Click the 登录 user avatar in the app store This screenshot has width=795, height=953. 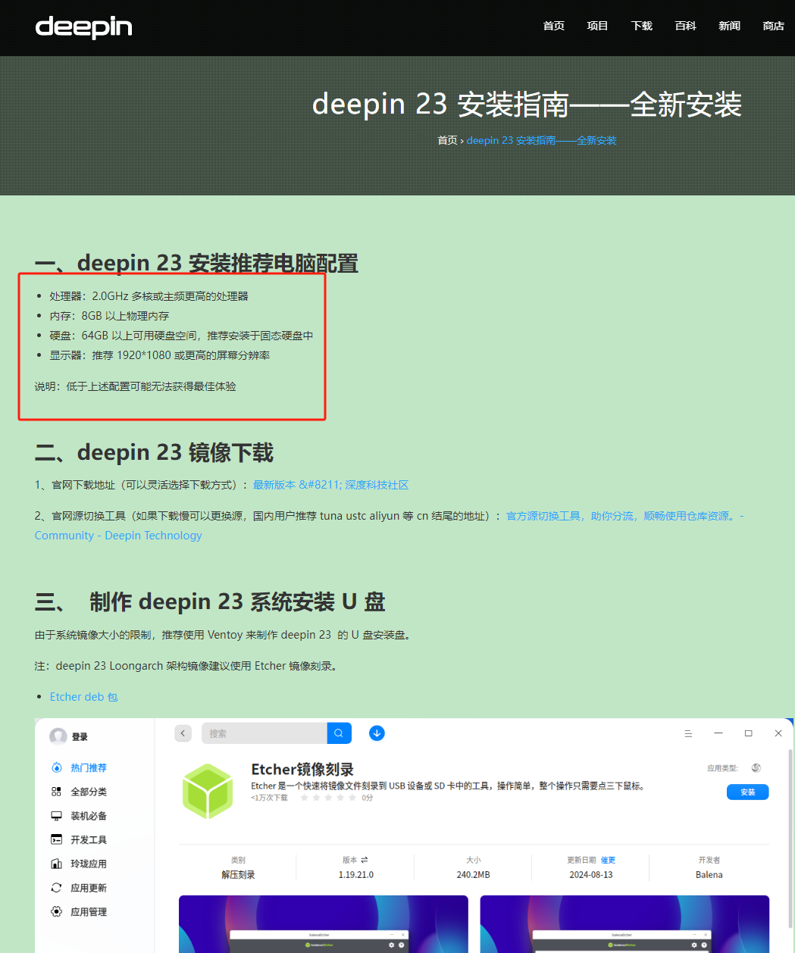click(x=58, y=736)
